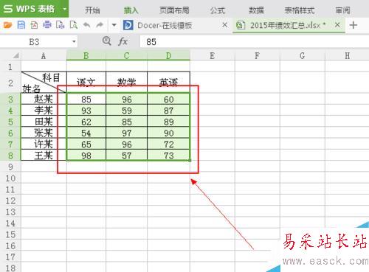Select column C header
This screenshot has width=369, height=272.
126,55
